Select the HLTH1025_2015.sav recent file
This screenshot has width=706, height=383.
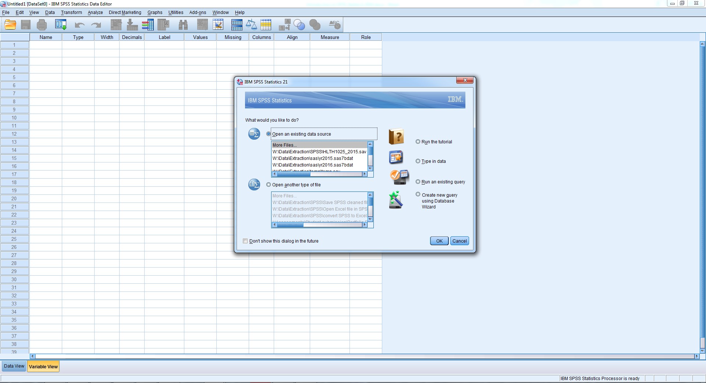319,151
